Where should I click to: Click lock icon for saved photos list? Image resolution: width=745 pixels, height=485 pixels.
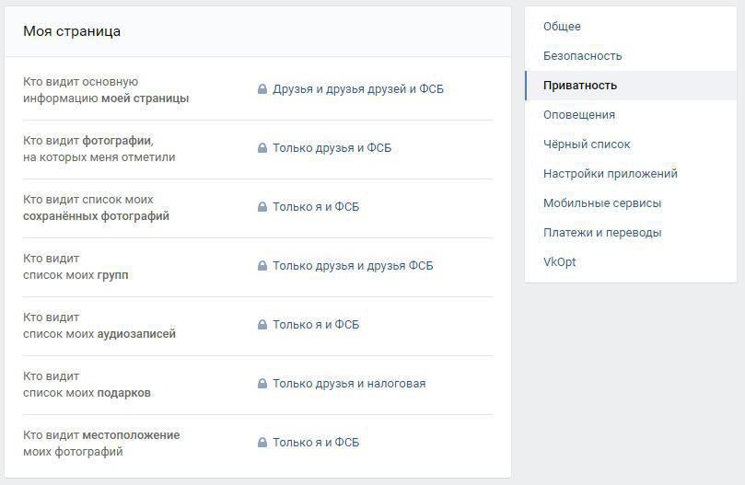[x=262, y=207]
